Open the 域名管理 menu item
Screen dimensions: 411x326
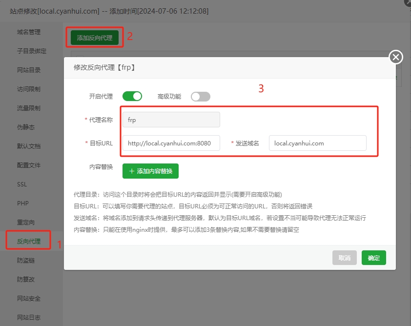click(29, 32)
